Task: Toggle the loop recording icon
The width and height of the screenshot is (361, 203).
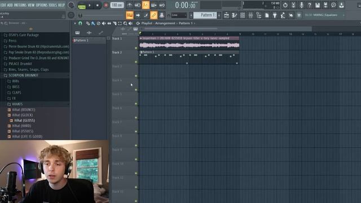Action: point(162,5)
